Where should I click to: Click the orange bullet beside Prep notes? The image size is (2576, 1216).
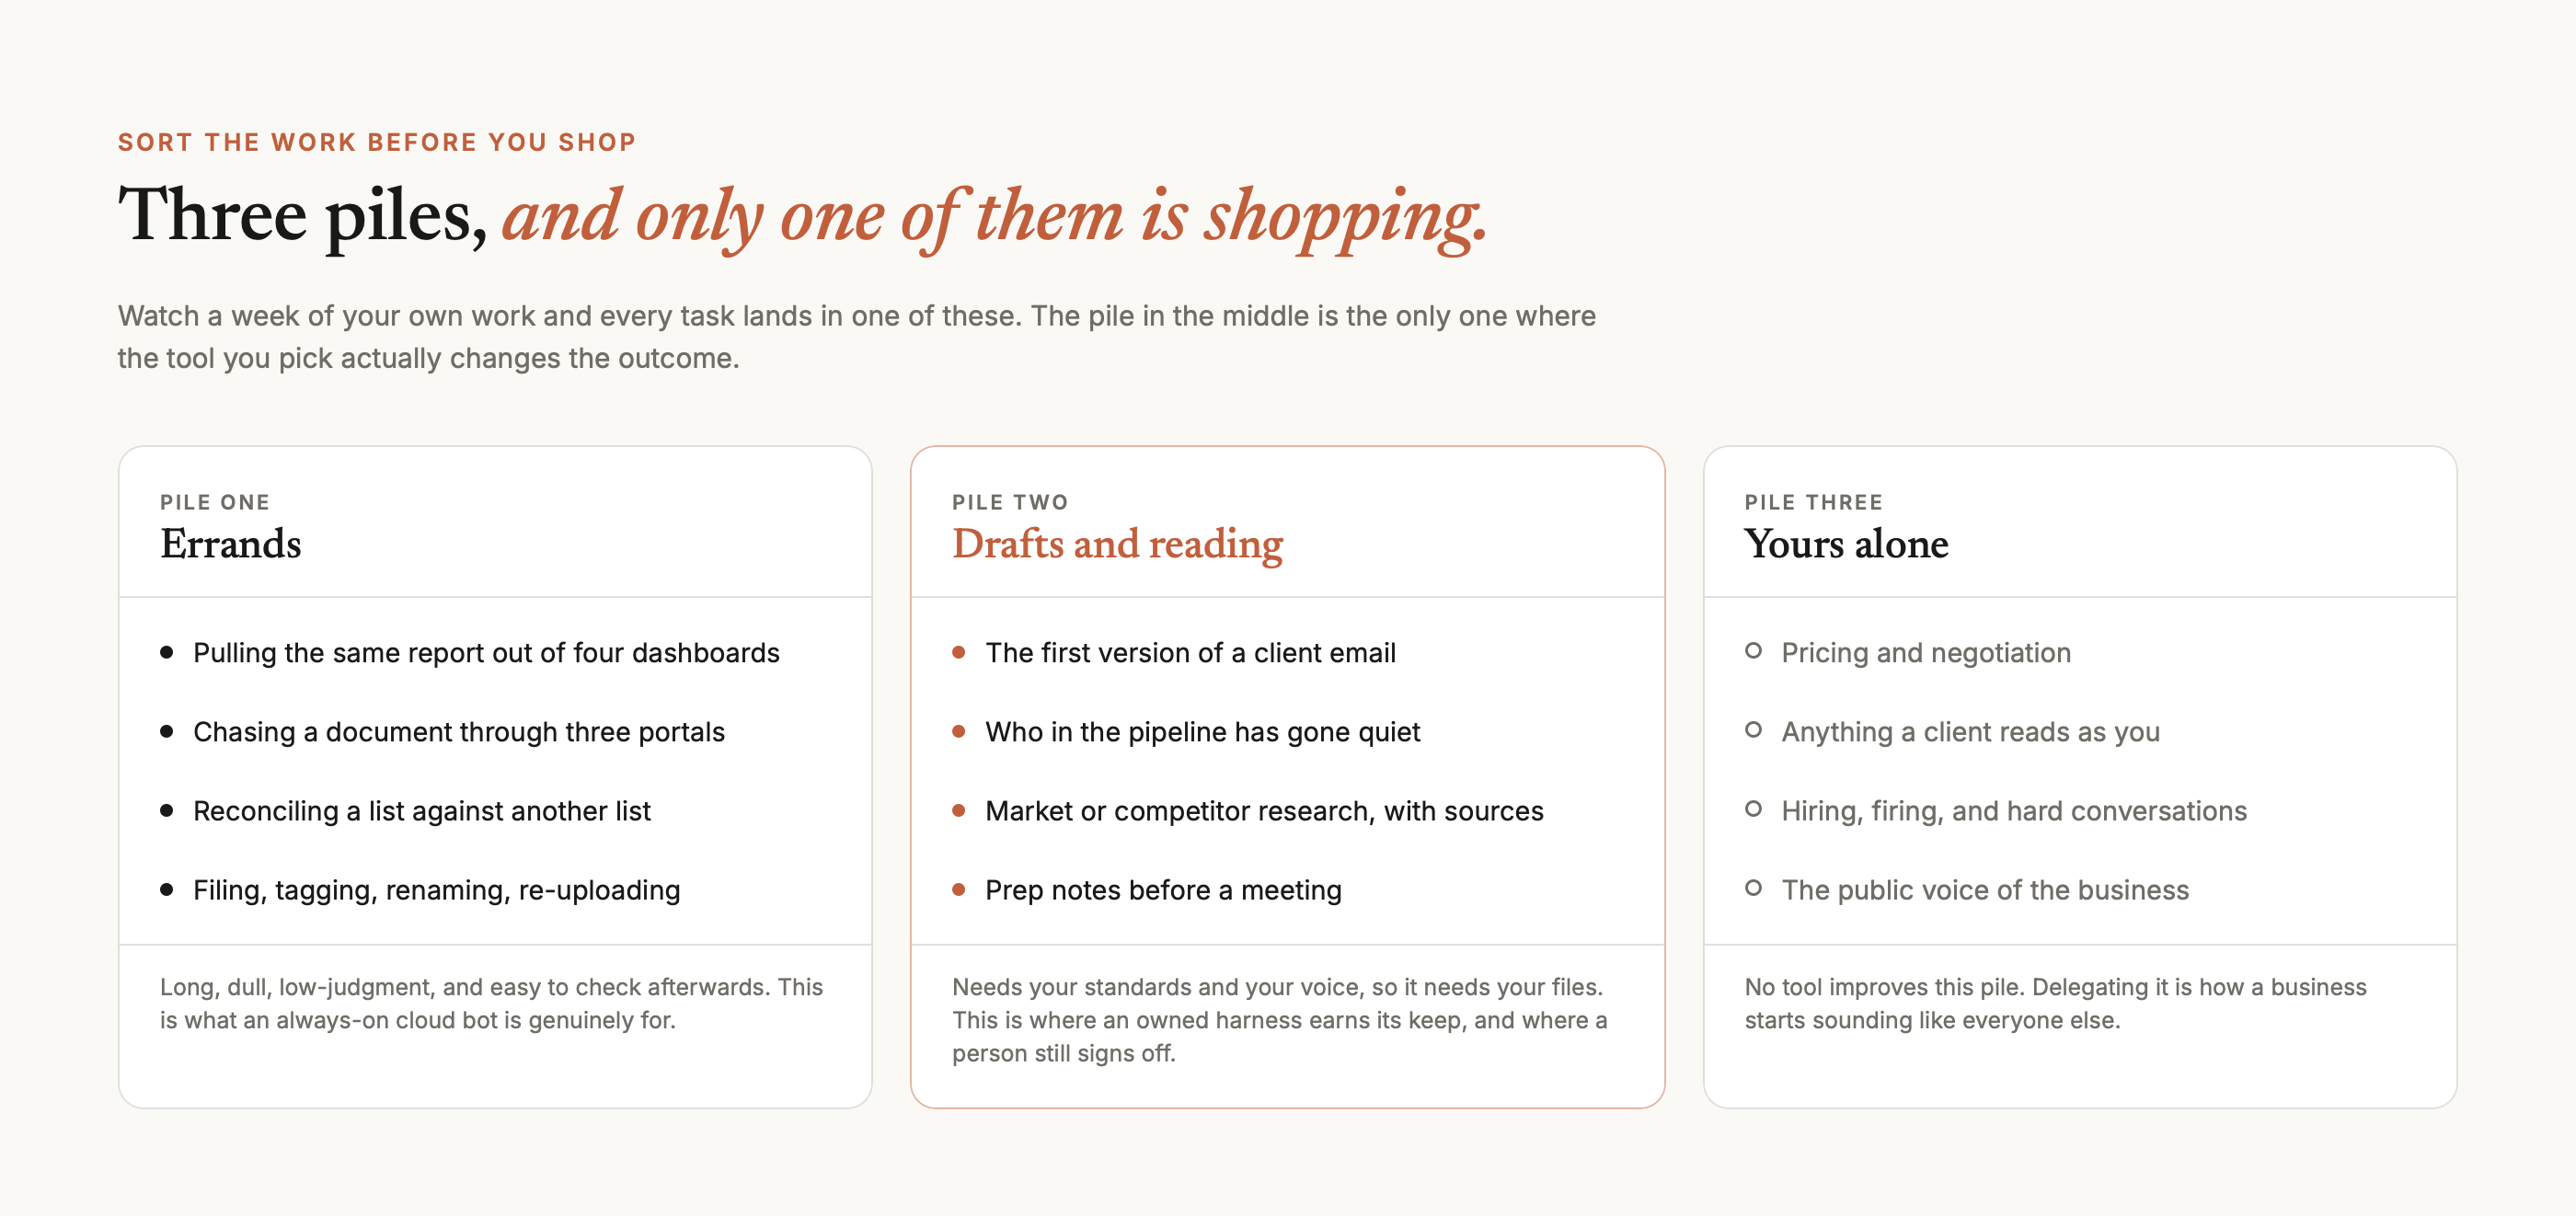coord(959,889)
